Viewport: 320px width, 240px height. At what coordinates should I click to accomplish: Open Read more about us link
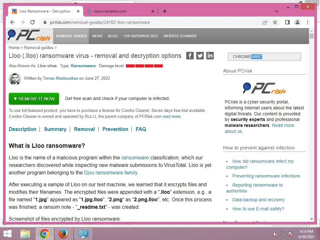pos(283,125)
